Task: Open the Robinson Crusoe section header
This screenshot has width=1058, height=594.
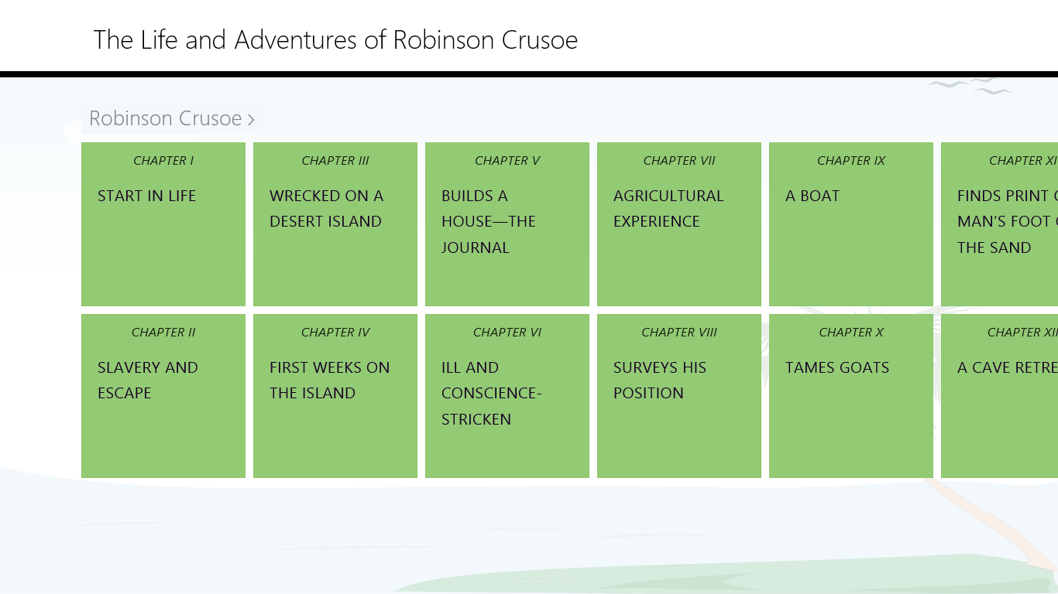Action: click(x=172, y=118)
